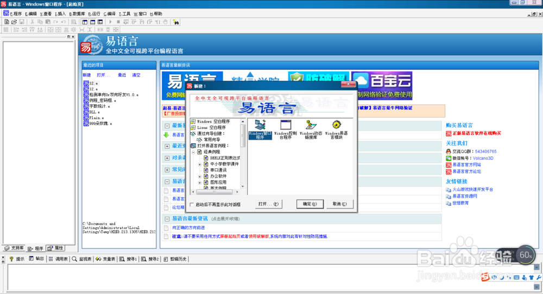Image resolution: width=543 pixels, height=294 pixels.
Task: Select Linux 空白程序 tree item
Action: [x=211, y=127]
